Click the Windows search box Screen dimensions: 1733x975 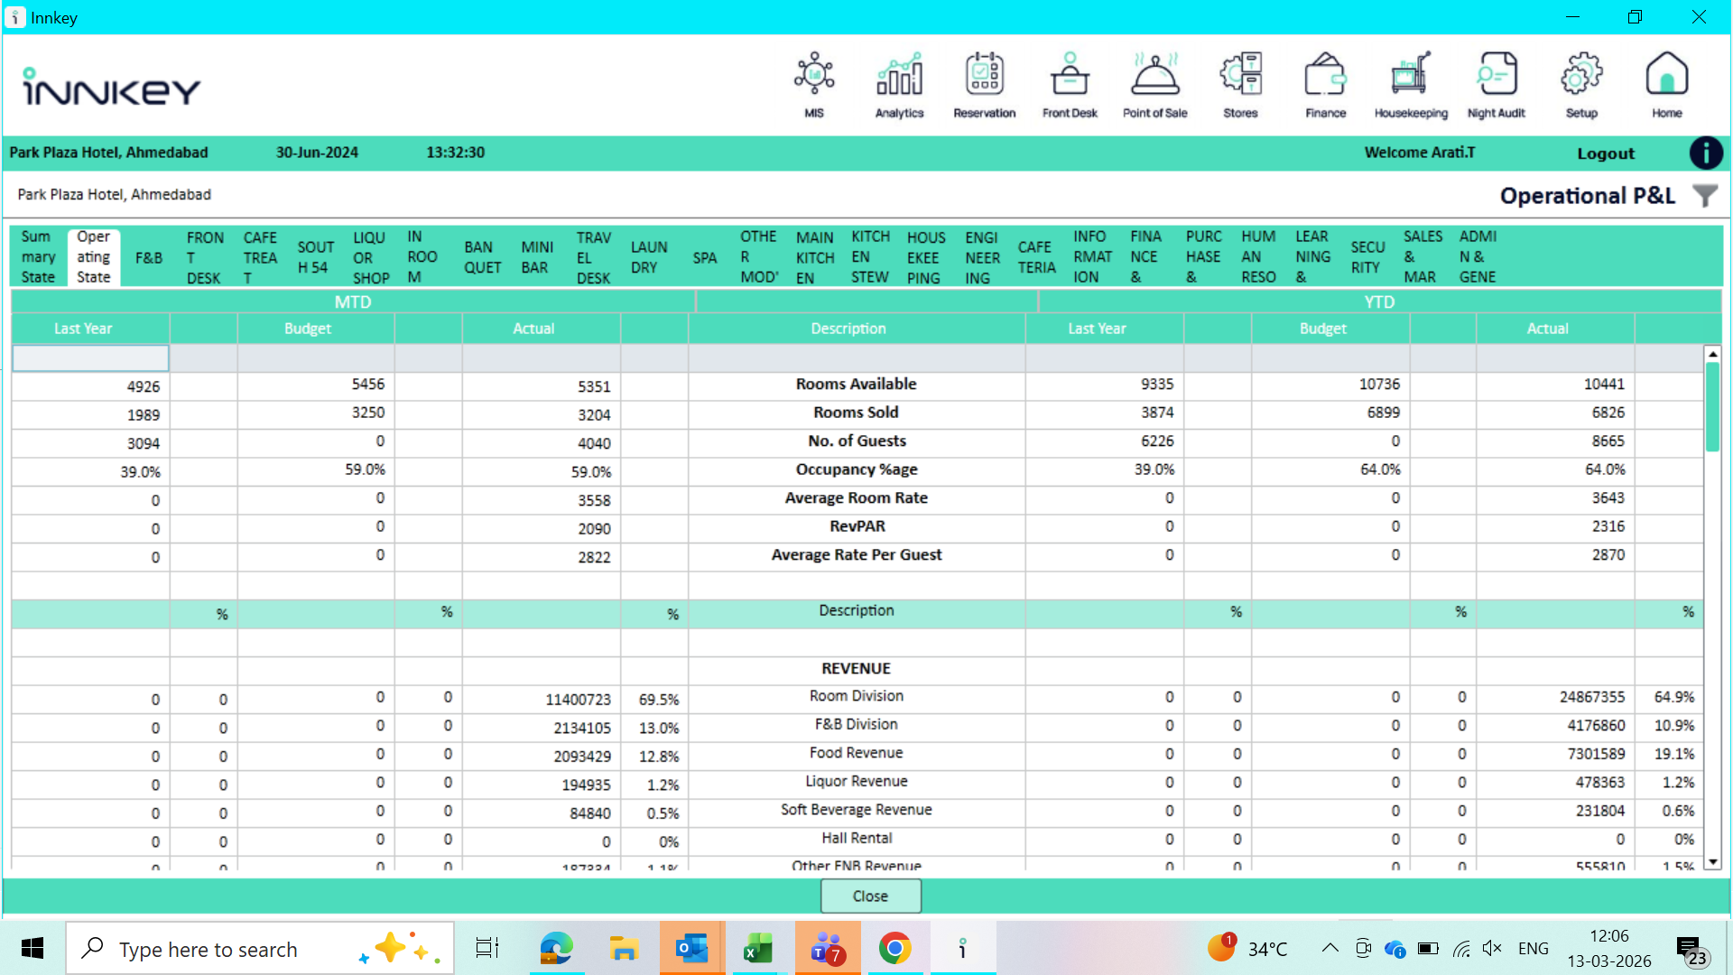pos(260,948)
